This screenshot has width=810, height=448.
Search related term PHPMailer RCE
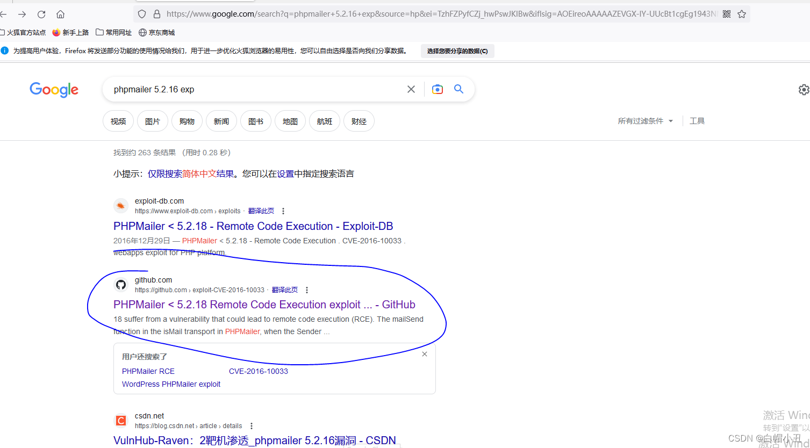148,371
